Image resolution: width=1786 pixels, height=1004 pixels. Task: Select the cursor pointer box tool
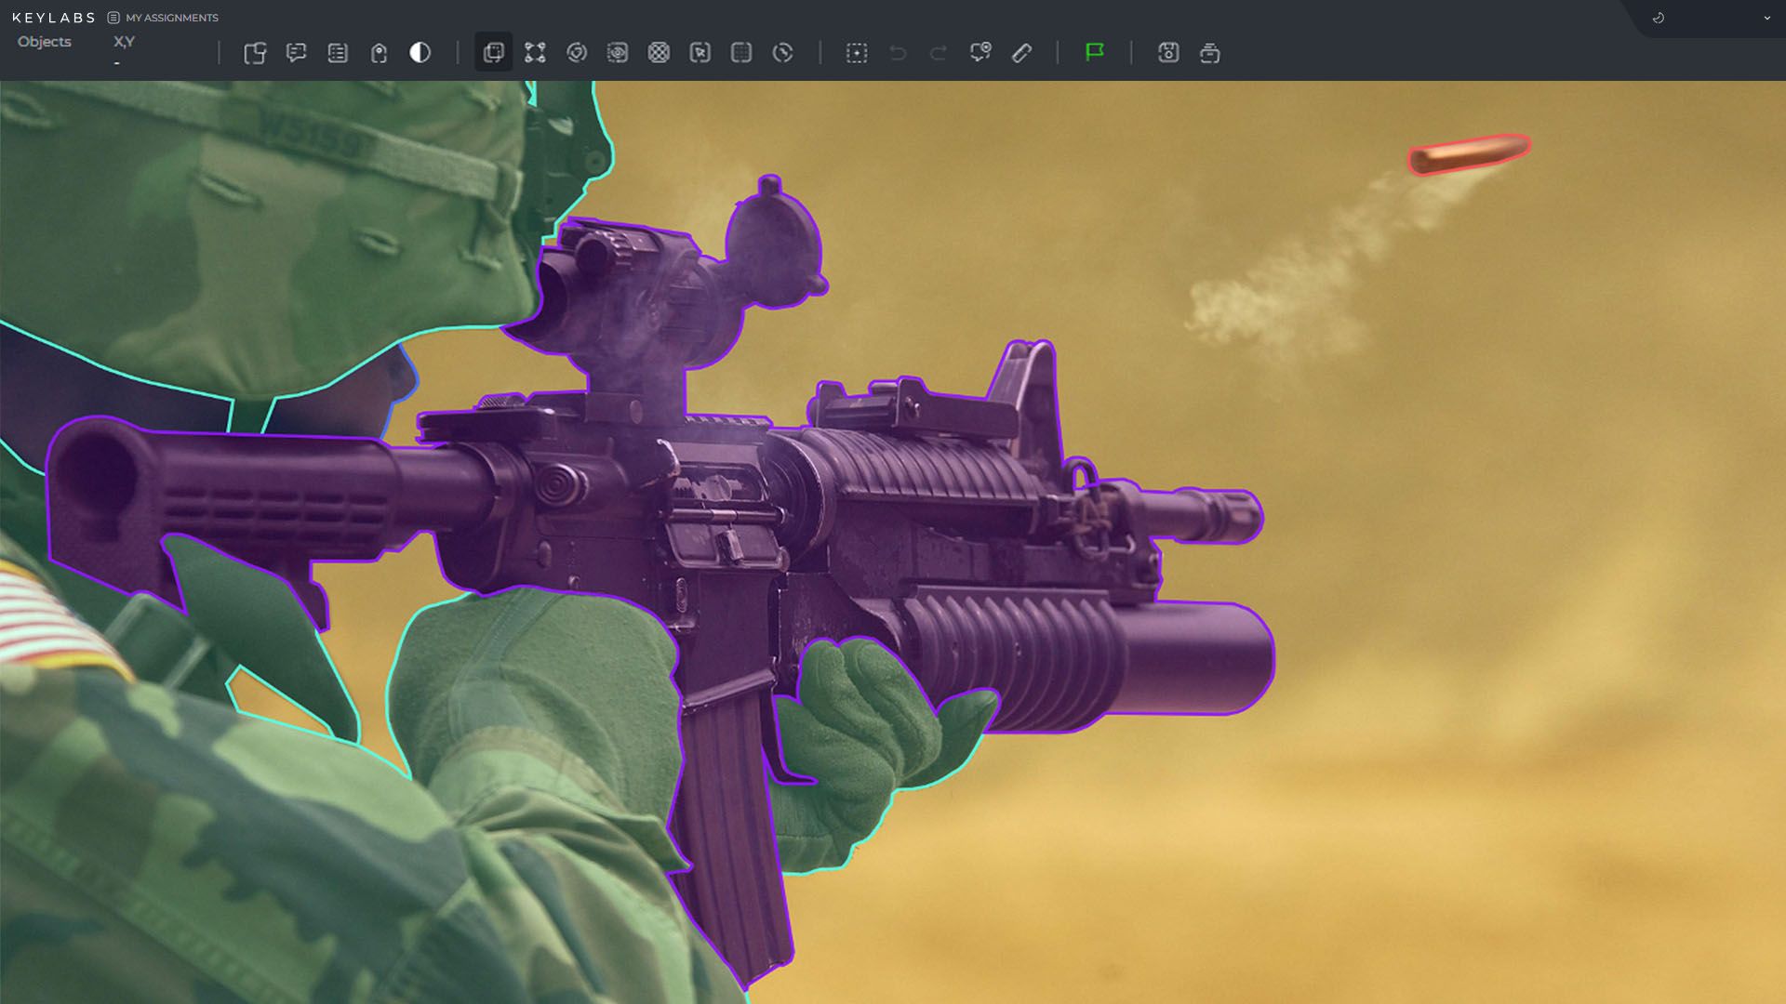coord(700,53)
